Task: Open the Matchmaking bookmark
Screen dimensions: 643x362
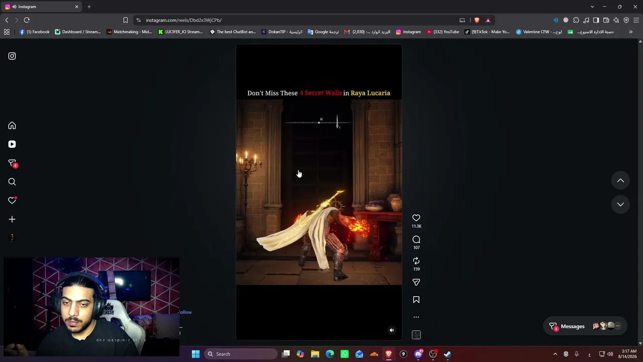Action: [129, 32]
